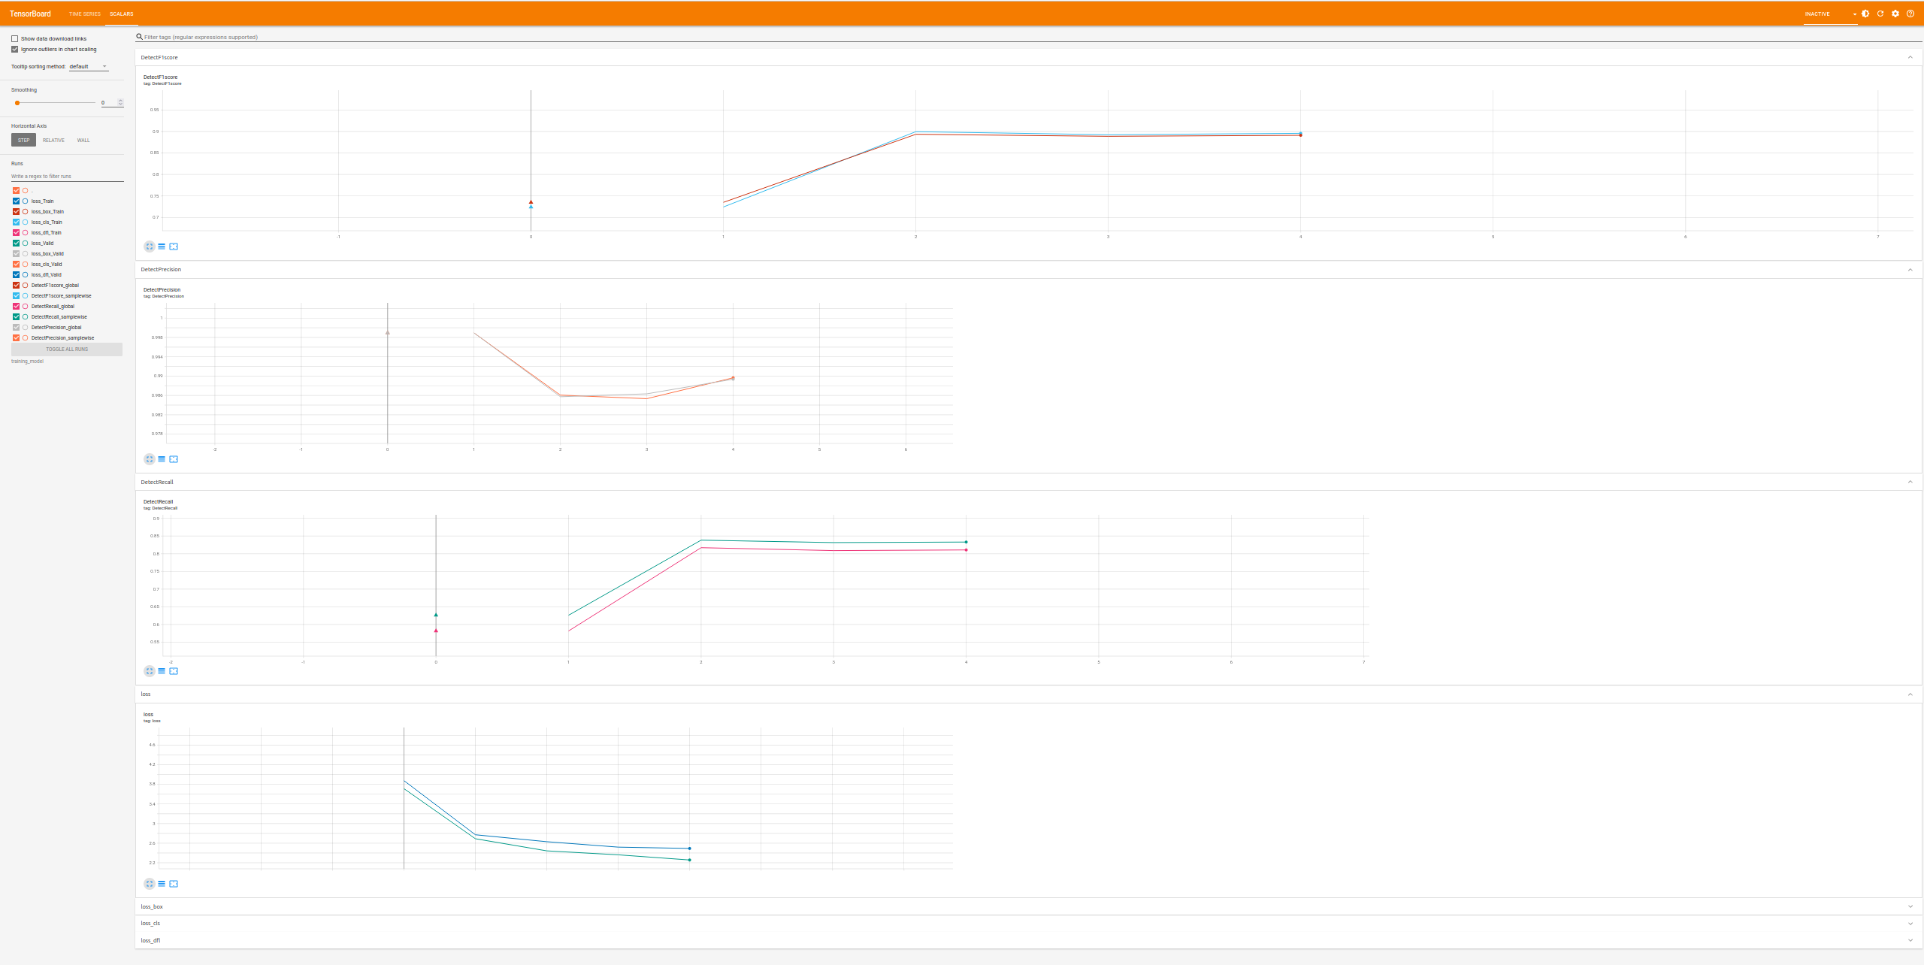The image size is (1924, 965).
Task: Focus the smoothing value number field
Action: pyautogui.click(x=109, y=102)
